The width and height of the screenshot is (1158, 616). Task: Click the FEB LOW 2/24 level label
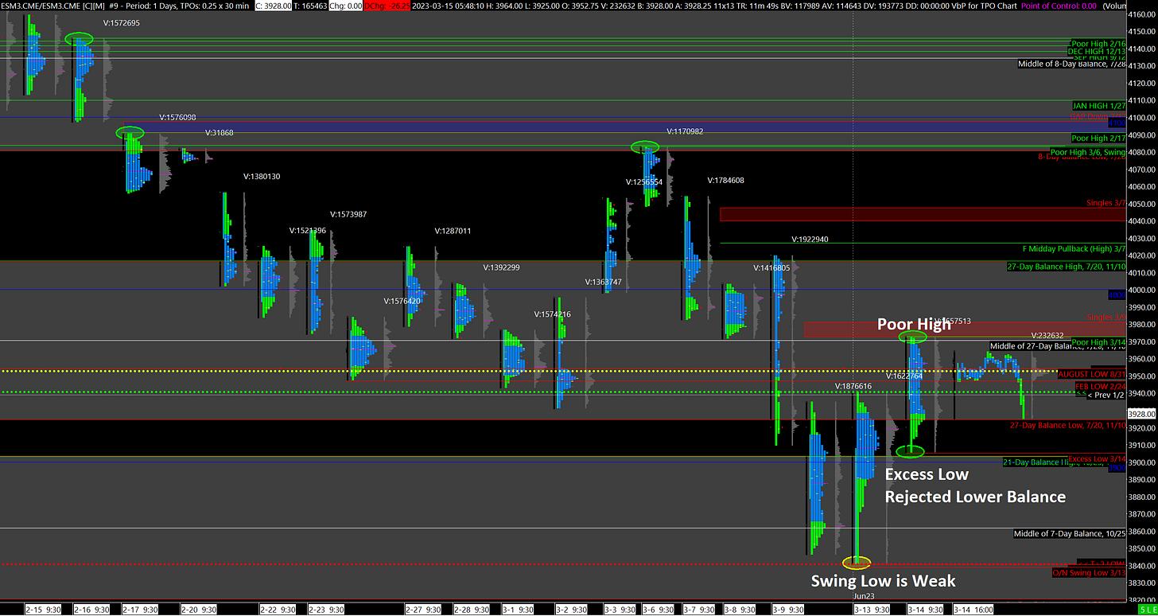click(x=1101, y=385)
